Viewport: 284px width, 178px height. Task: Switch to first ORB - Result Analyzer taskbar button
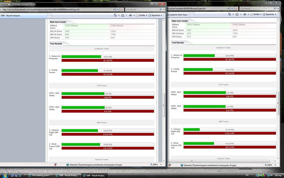pos(67,175)
